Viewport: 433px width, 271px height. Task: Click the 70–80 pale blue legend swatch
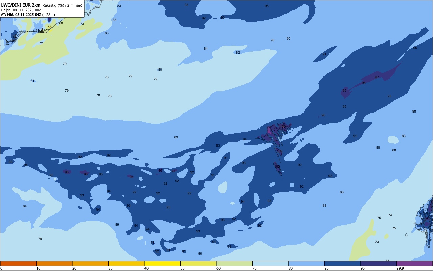(x=270, y=263)
